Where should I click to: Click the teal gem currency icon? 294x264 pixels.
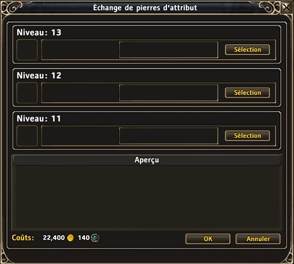(x=95, y=237)
